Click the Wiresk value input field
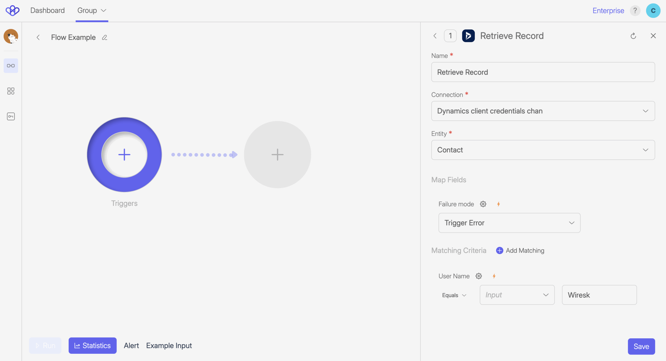Image resolution: width=666 pixels, height=361 pixels. [x=599, y=295]
